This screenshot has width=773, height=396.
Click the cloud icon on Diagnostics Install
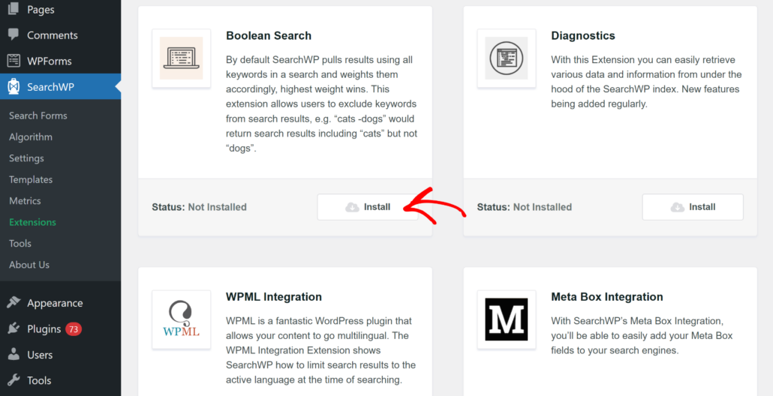[678, 207]
